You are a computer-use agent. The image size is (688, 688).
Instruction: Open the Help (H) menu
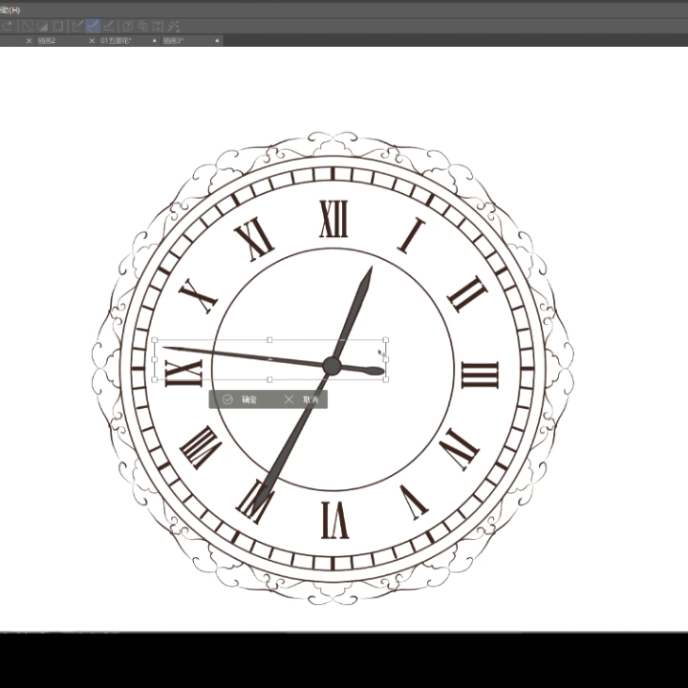pyautogui.click(x=10, y=9)
